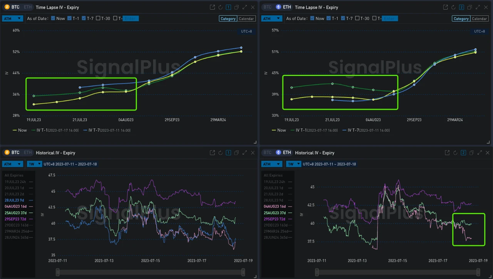Click date range 2023-07-11 ~ 2023-07-18 in BTC Historical panel

(70, 164)
